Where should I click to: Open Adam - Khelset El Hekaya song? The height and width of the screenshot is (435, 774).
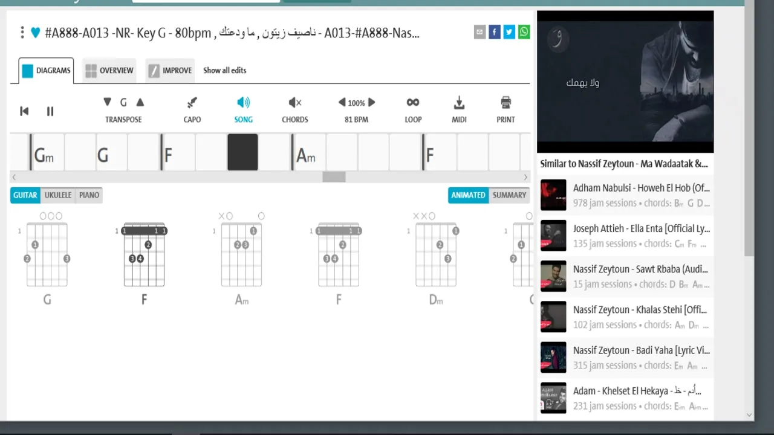click(637, 390)
